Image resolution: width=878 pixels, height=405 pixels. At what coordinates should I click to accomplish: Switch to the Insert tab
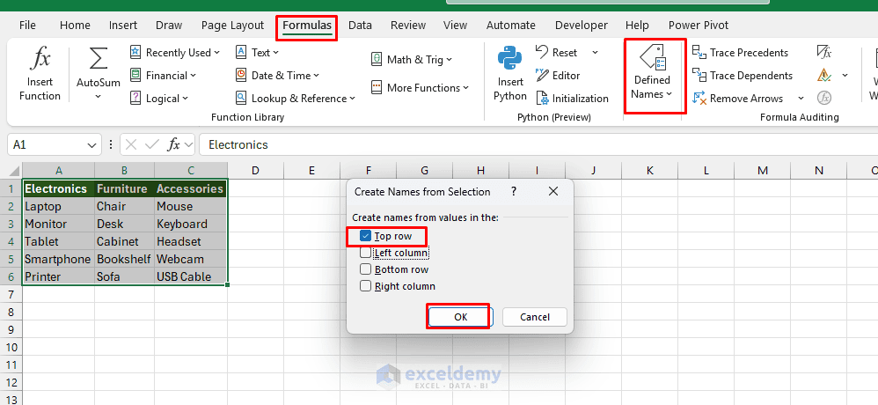[x=123, y=26]
